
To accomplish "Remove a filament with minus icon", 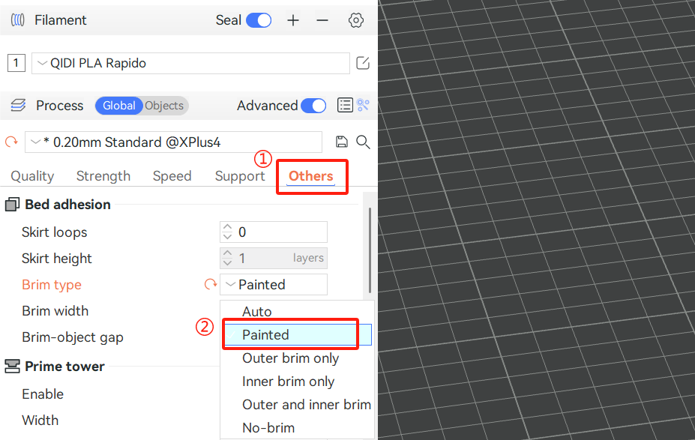I will tap(322, 20).
